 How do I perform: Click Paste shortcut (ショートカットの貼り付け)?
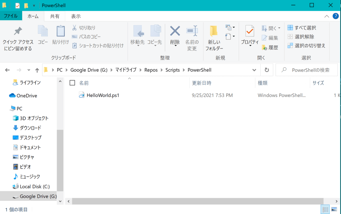click(98, 45)
